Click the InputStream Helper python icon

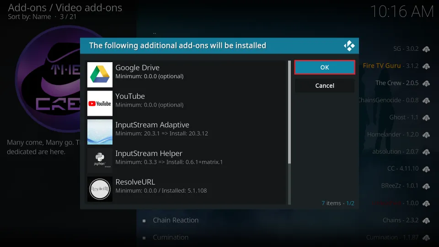tap(100, 161)
